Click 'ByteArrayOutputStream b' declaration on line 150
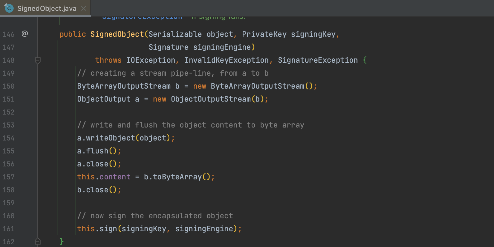This screenshot has width=494, height=247. click(x=128, y=86)
